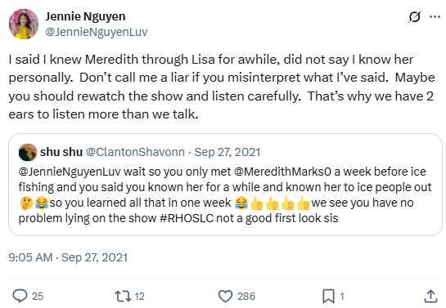Share the tweet with the upload icon
This screenshot has width=446, height=308.
pos(430,296)
